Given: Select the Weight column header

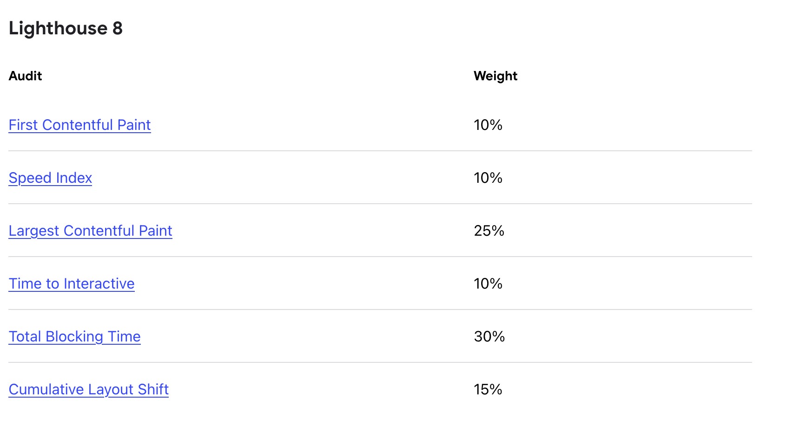Looking at the screenshot, I should [x=496, y=76].
